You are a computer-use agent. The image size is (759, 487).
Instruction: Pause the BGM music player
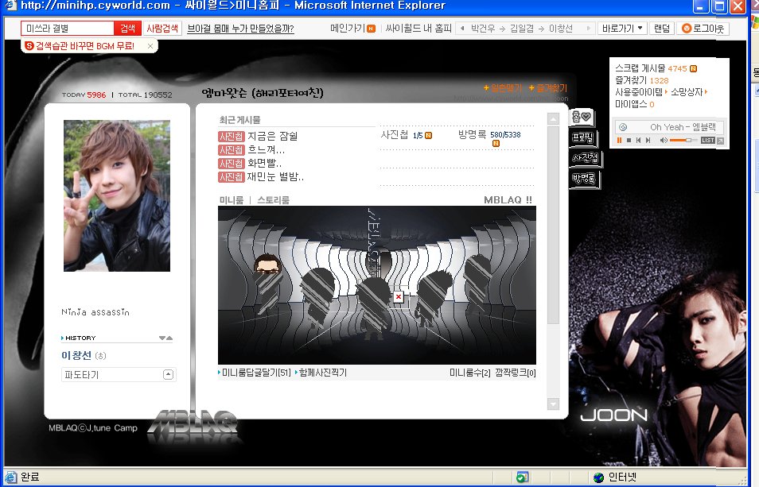point(619,141)
